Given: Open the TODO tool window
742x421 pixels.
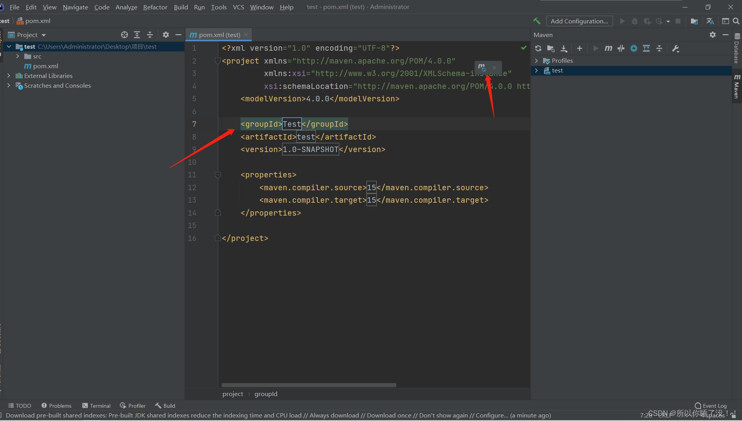Looking at the screenshot, I should pyautogui.click(x=20, y=406).
